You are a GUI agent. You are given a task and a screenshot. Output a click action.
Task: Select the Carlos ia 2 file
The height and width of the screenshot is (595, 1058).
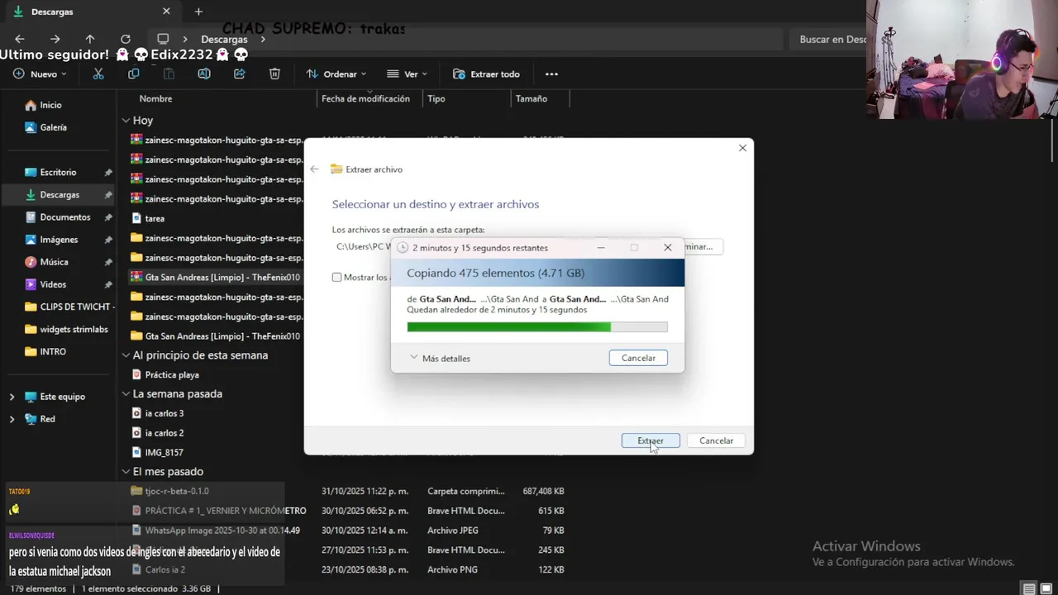click(x=158, y=569)
